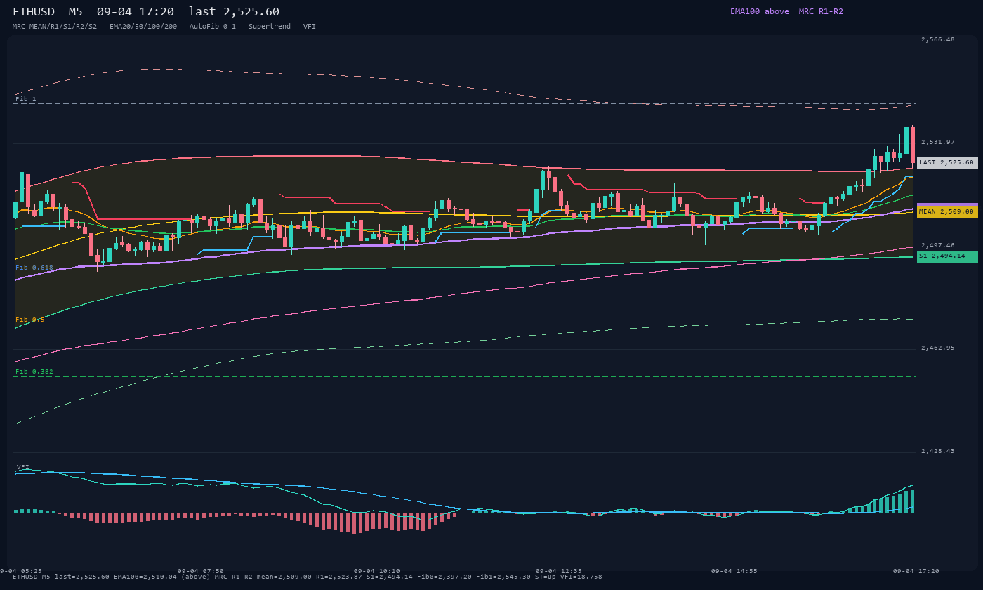Click the 'LAST 2,525.60' price tag
This screenshot has width=983, height=590.
click(x=947, y=162)
